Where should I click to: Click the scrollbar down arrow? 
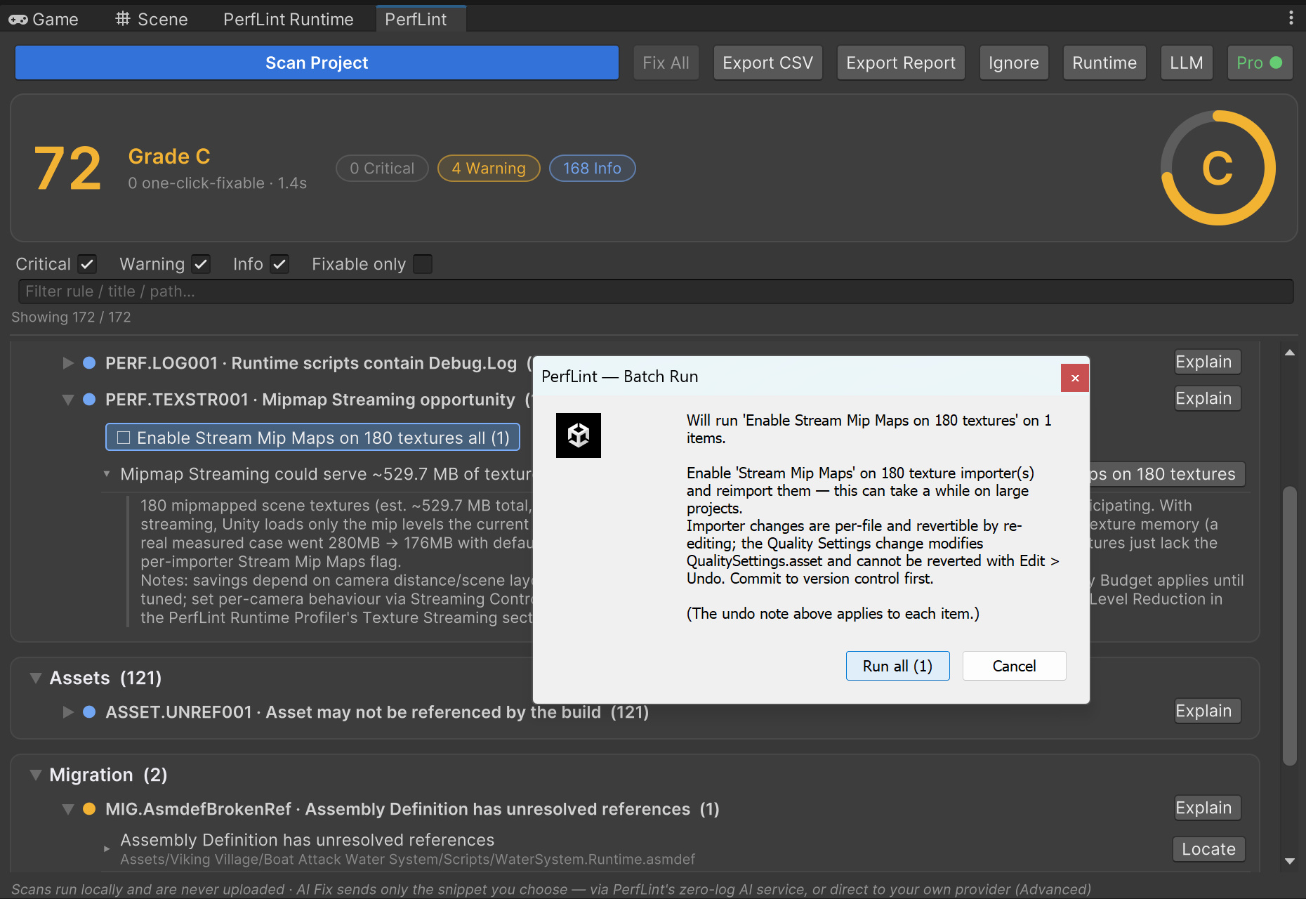tap(1289, 860)
